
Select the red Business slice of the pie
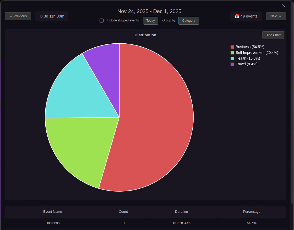(157, 118)
